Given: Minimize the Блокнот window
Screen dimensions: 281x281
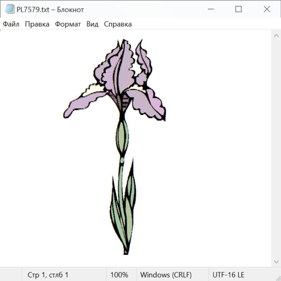Looking at the screenshot, I should point(211,9).
